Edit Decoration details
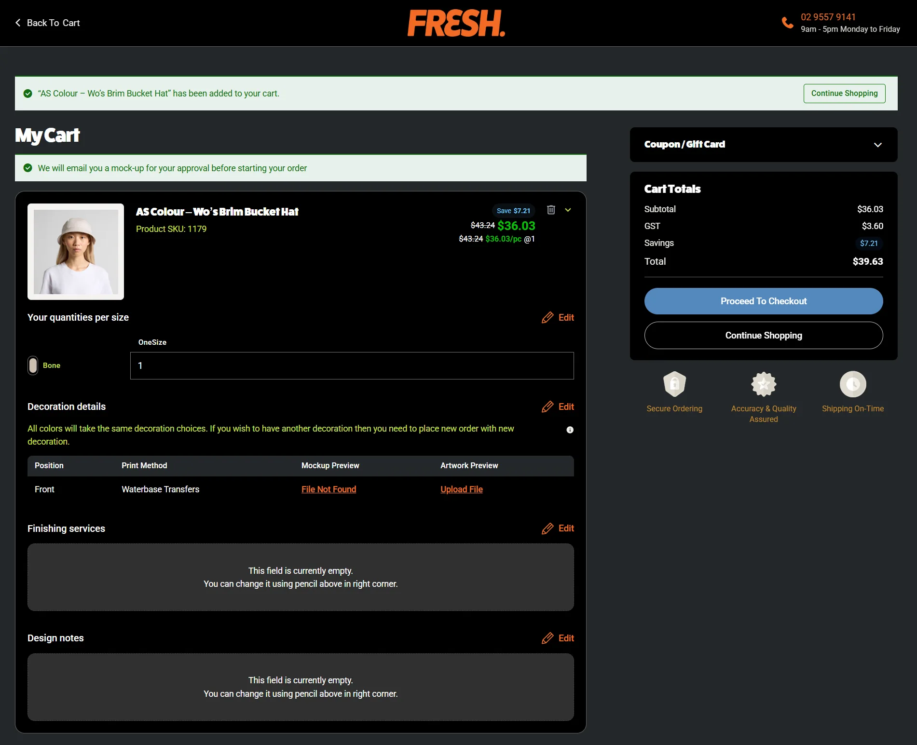The image size is (917, 745). [x=558, y=406]
